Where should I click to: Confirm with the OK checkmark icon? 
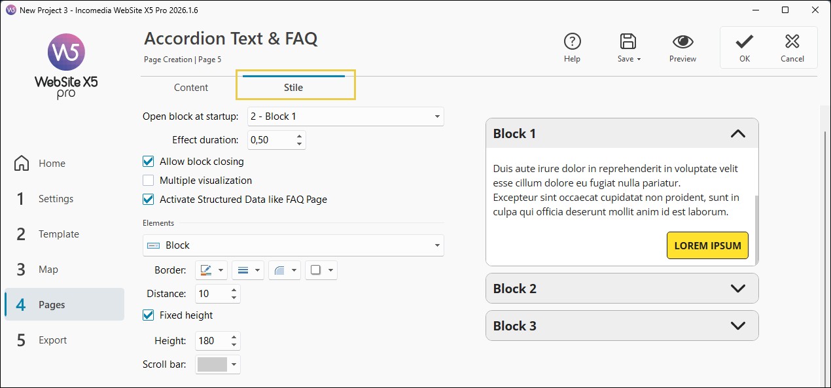[x=744, y=42]
